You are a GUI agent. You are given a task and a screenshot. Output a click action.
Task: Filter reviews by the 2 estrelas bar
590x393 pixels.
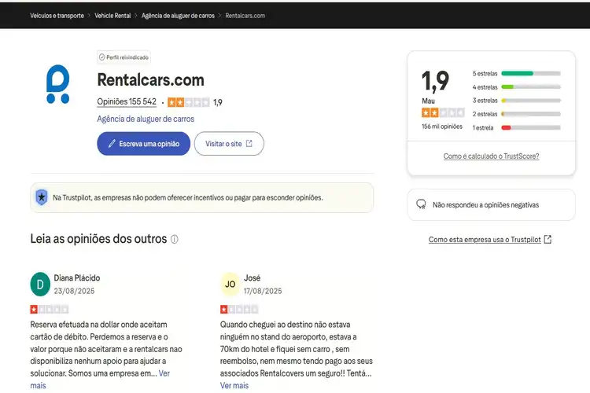point(517,114)
